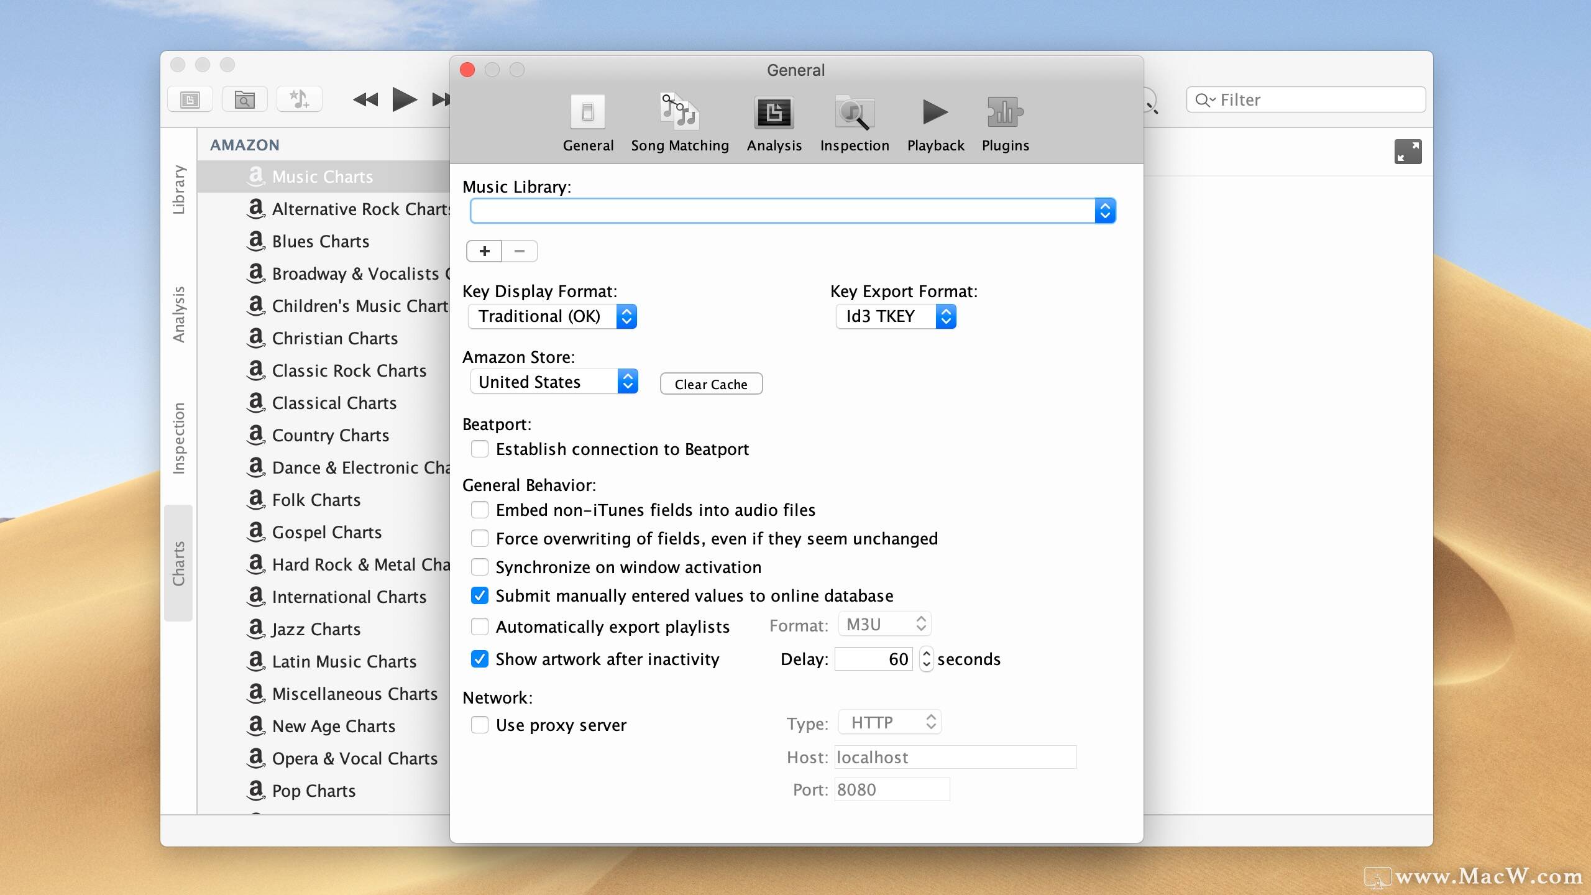Enable Force overwriting of fields checkbox
This screenshot has width=1591, height=895.
pos(479,538)
